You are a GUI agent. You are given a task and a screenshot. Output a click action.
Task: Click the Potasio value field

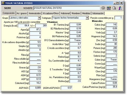(x=112, y=48)
